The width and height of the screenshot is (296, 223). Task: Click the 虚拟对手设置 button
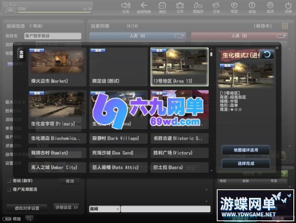click(27, 208)
